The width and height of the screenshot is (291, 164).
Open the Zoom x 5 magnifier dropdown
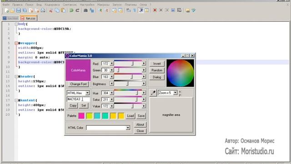click(x=175, y=92)
